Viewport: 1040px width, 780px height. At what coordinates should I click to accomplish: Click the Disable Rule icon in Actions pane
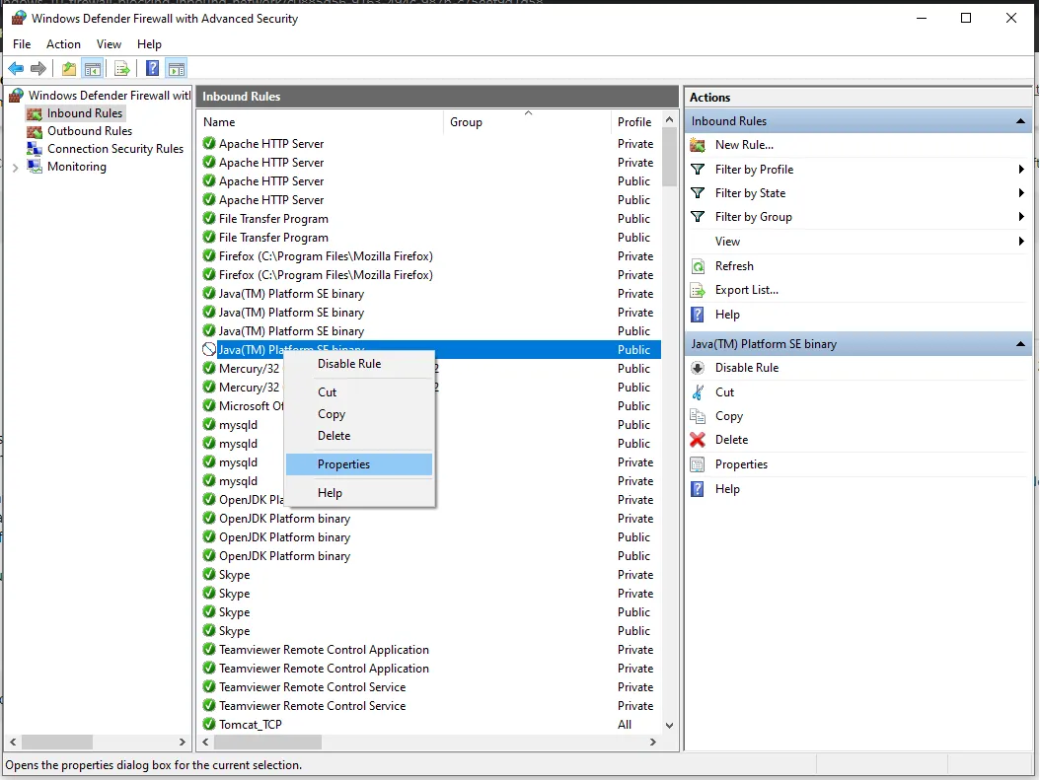click(x=698, y=368)
